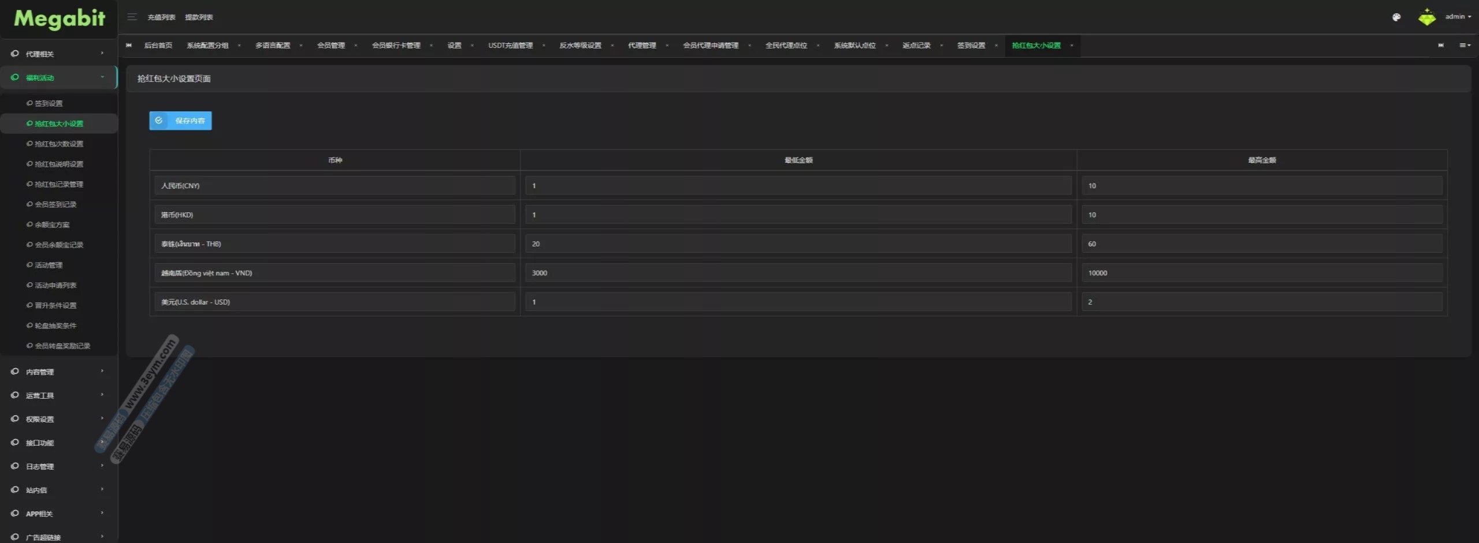This screenshot has height=543, width=1479.
Task: Click the 保存内容 save button
Action: coord(180,121)
